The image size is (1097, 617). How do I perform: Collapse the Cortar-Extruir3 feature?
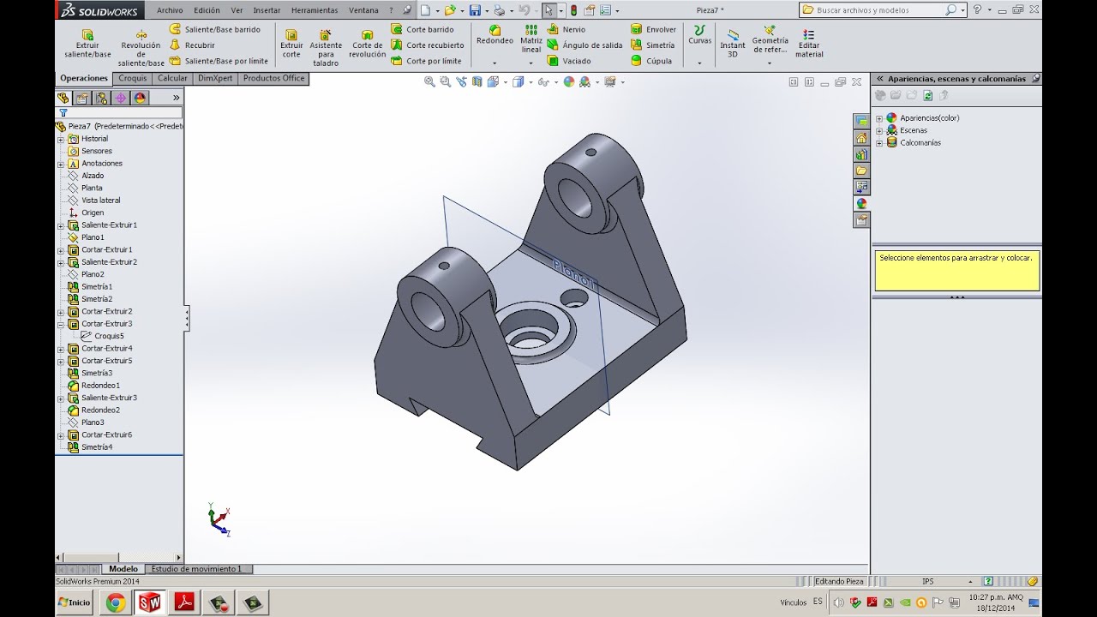61,324
